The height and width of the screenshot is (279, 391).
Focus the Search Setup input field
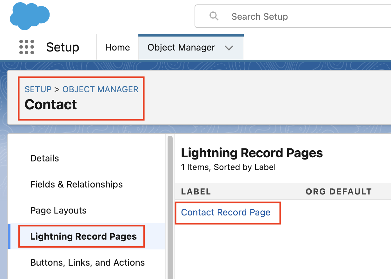click(x=293, y=16)
